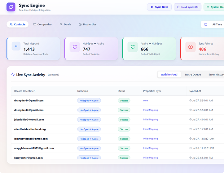Click the people icon on the Contacts tab
This screenshot has height=173, width=224.
coord(11,24)
